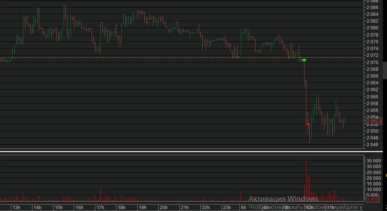Click the 2 046 price axis label
The width and height of the screenshot is (387, 211).
pos(372,144)
